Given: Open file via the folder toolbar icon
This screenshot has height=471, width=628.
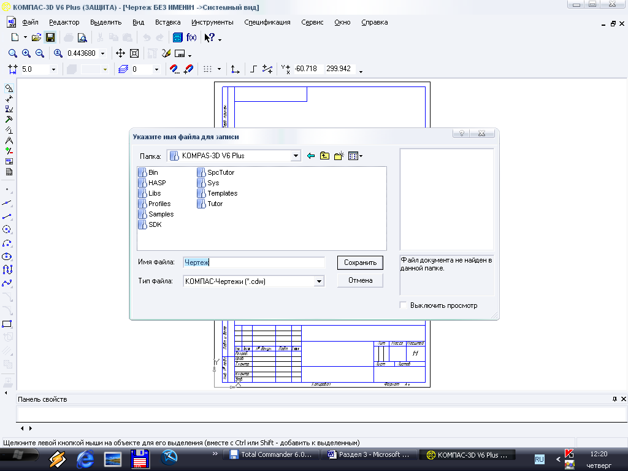Looking at the screenshot, I should [36, 37].
